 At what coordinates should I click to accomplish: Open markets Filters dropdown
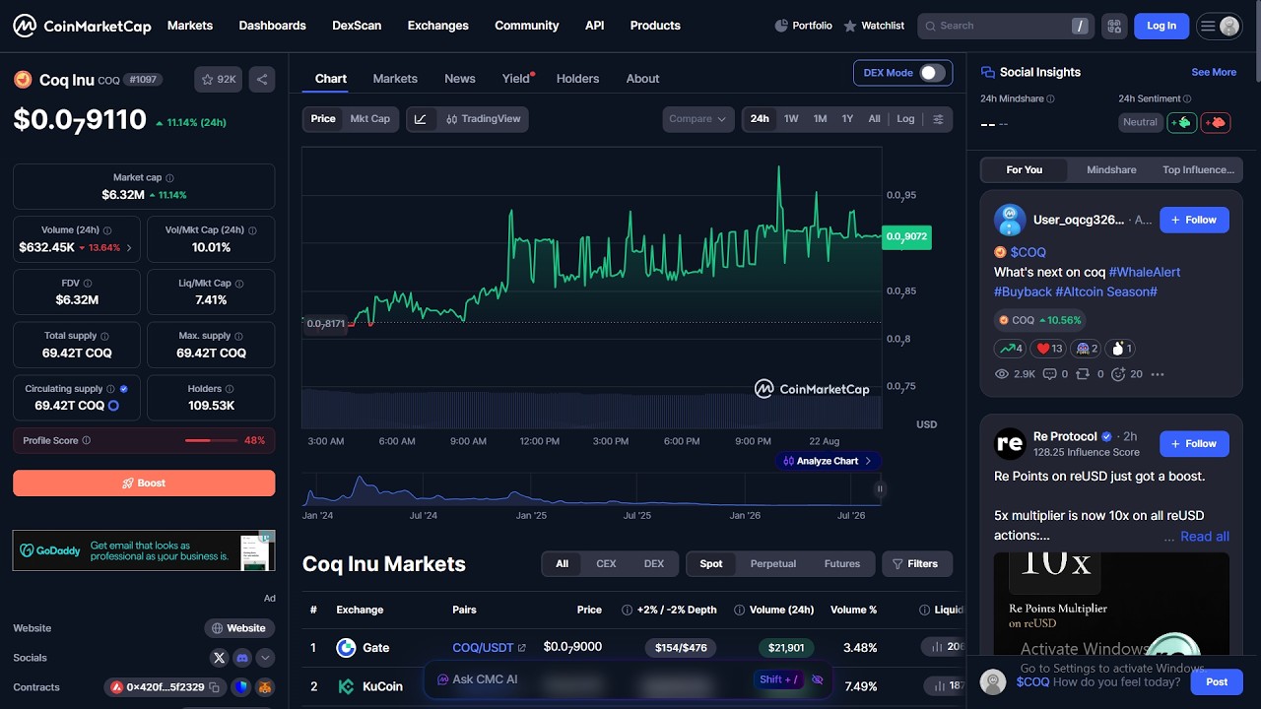[x=917, y=564]
